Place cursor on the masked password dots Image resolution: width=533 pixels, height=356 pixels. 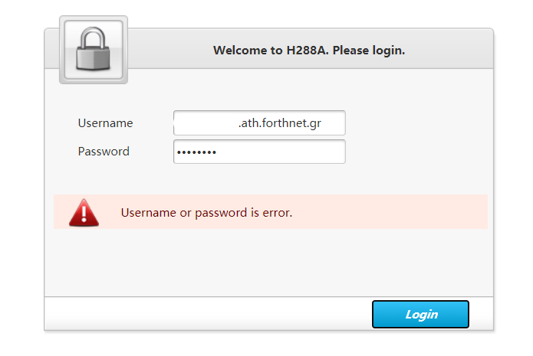pos(196,152)
